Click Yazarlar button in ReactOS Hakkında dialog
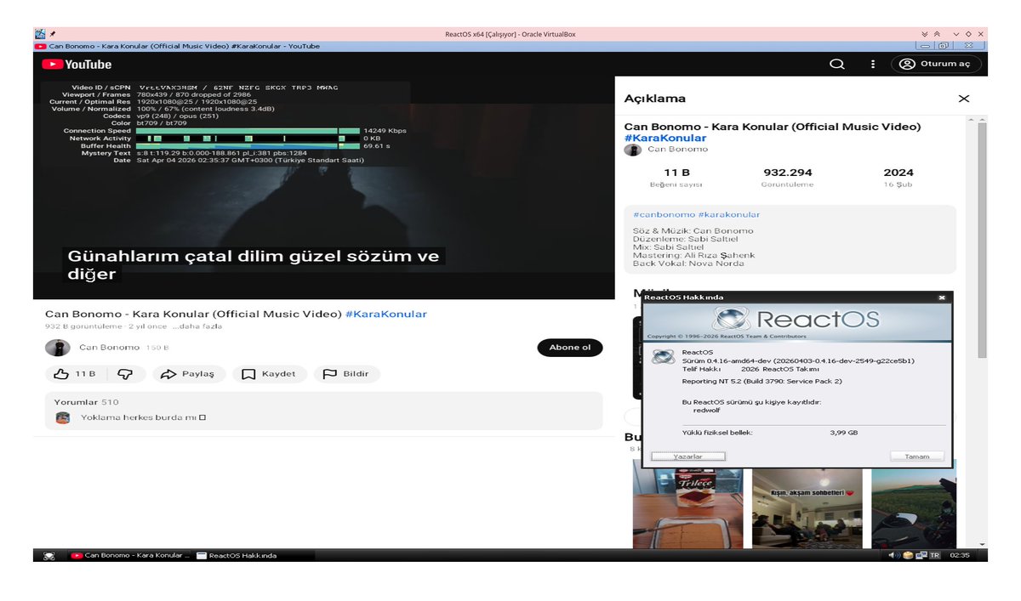This screenshot has height=601, width=1021. 687,456
